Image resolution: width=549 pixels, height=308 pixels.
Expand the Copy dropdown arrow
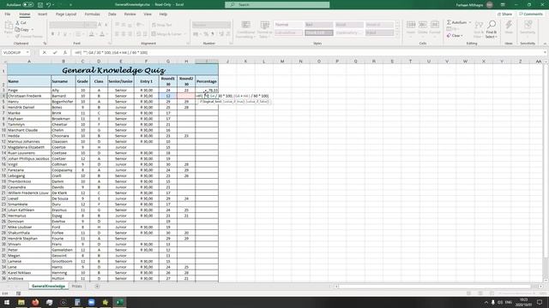(33, 30)
